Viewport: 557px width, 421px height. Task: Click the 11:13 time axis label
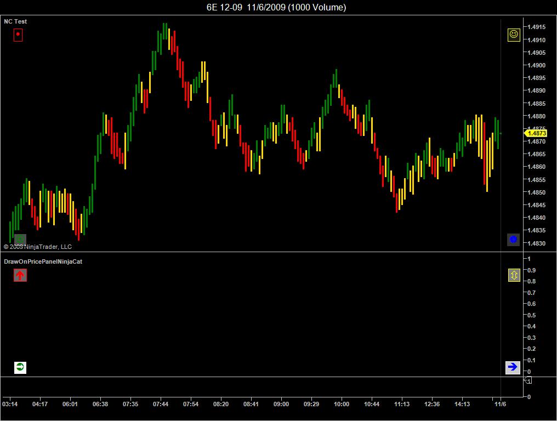pos(402,404)
